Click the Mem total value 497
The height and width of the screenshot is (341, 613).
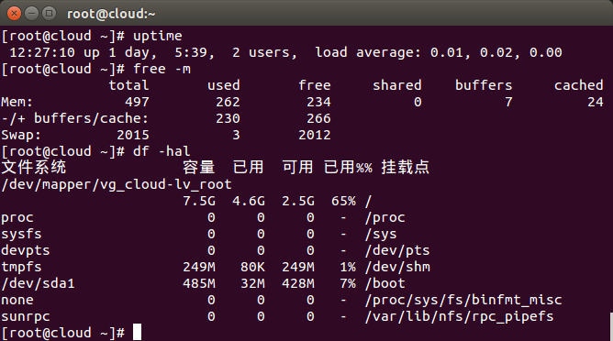(x=138, y=102)
